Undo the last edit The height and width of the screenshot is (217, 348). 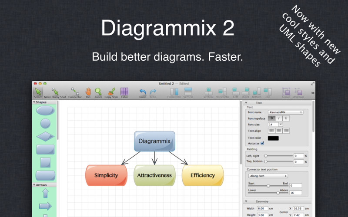(x=143, y=93)
